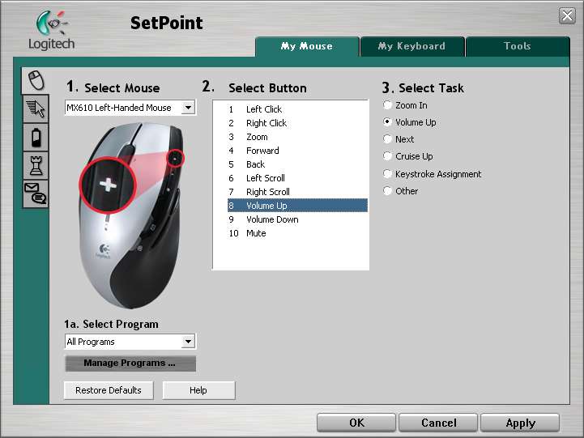Confirm with the OK button
Screen dimensions: 584x438
356,423
